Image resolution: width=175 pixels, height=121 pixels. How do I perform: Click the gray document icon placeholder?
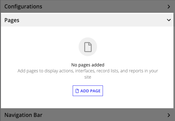88,47
